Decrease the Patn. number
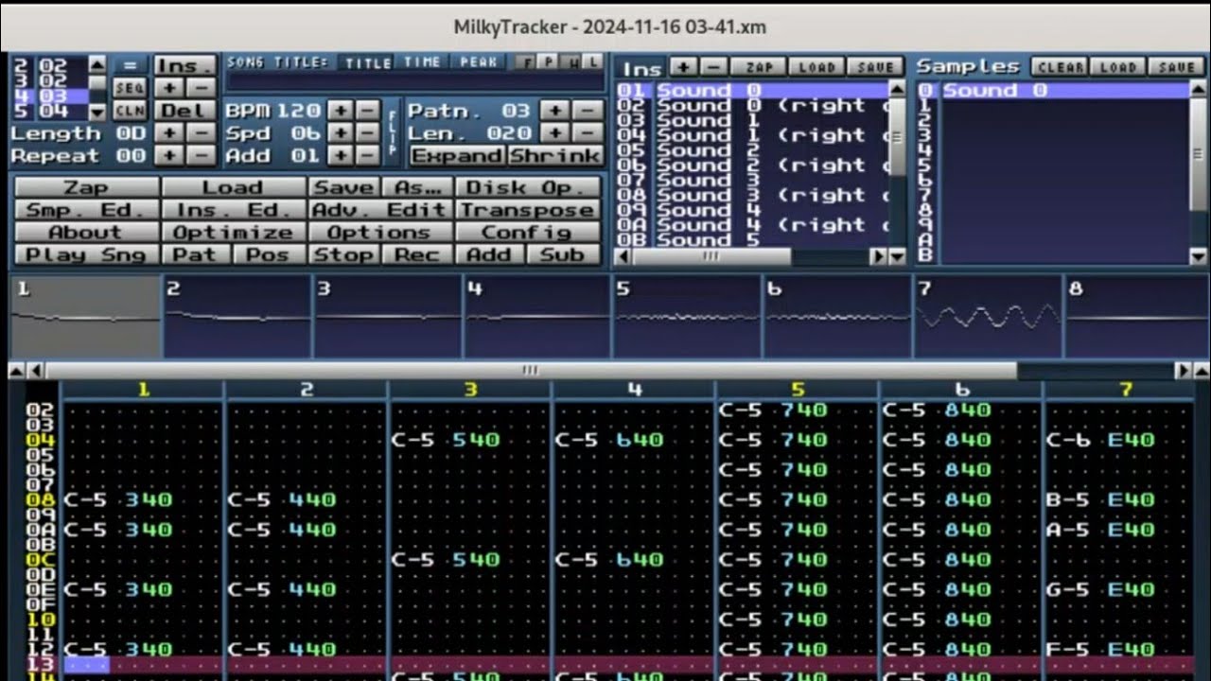The image size is (1211, 681). (x=587, y=111)
